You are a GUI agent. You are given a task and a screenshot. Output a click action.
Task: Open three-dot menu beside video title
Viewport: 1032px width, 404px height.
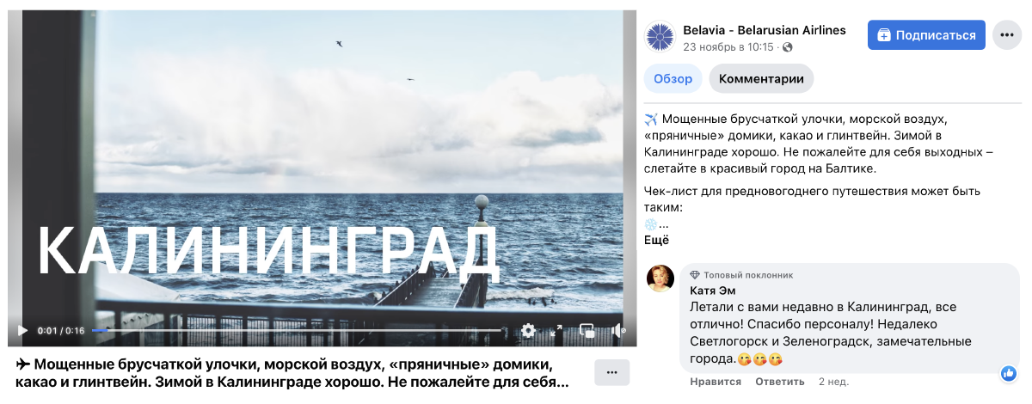coord(612,372)
